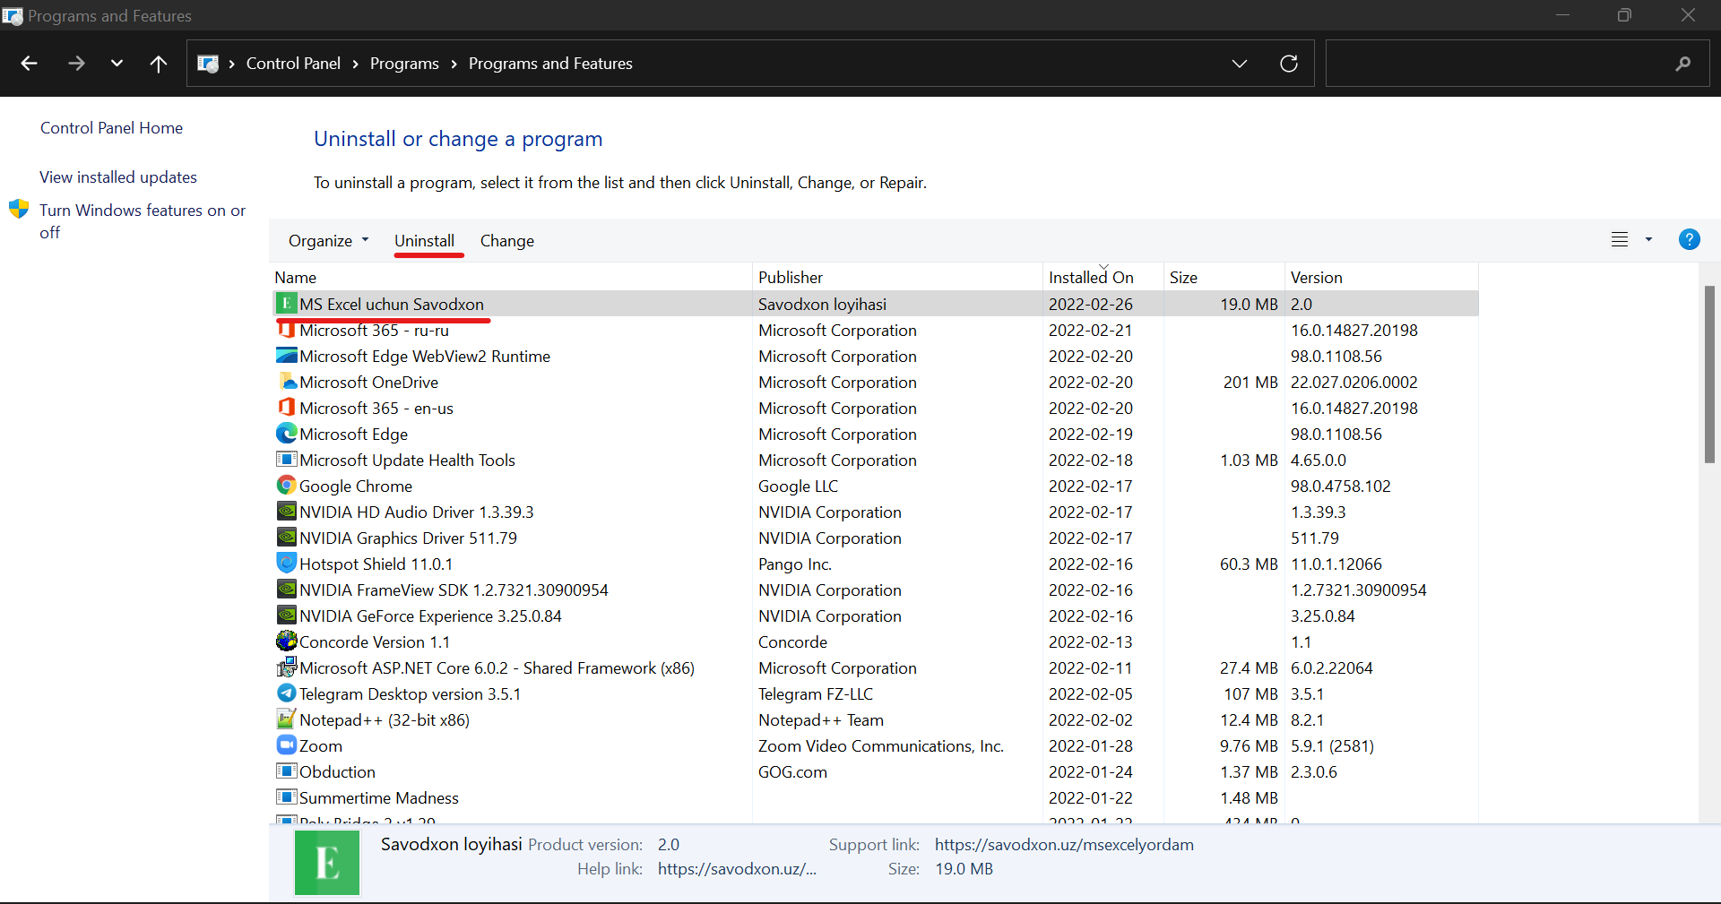Expand the view options dropdown arrow
This screenshot has height=904, width=1721.
[1648, 240]
